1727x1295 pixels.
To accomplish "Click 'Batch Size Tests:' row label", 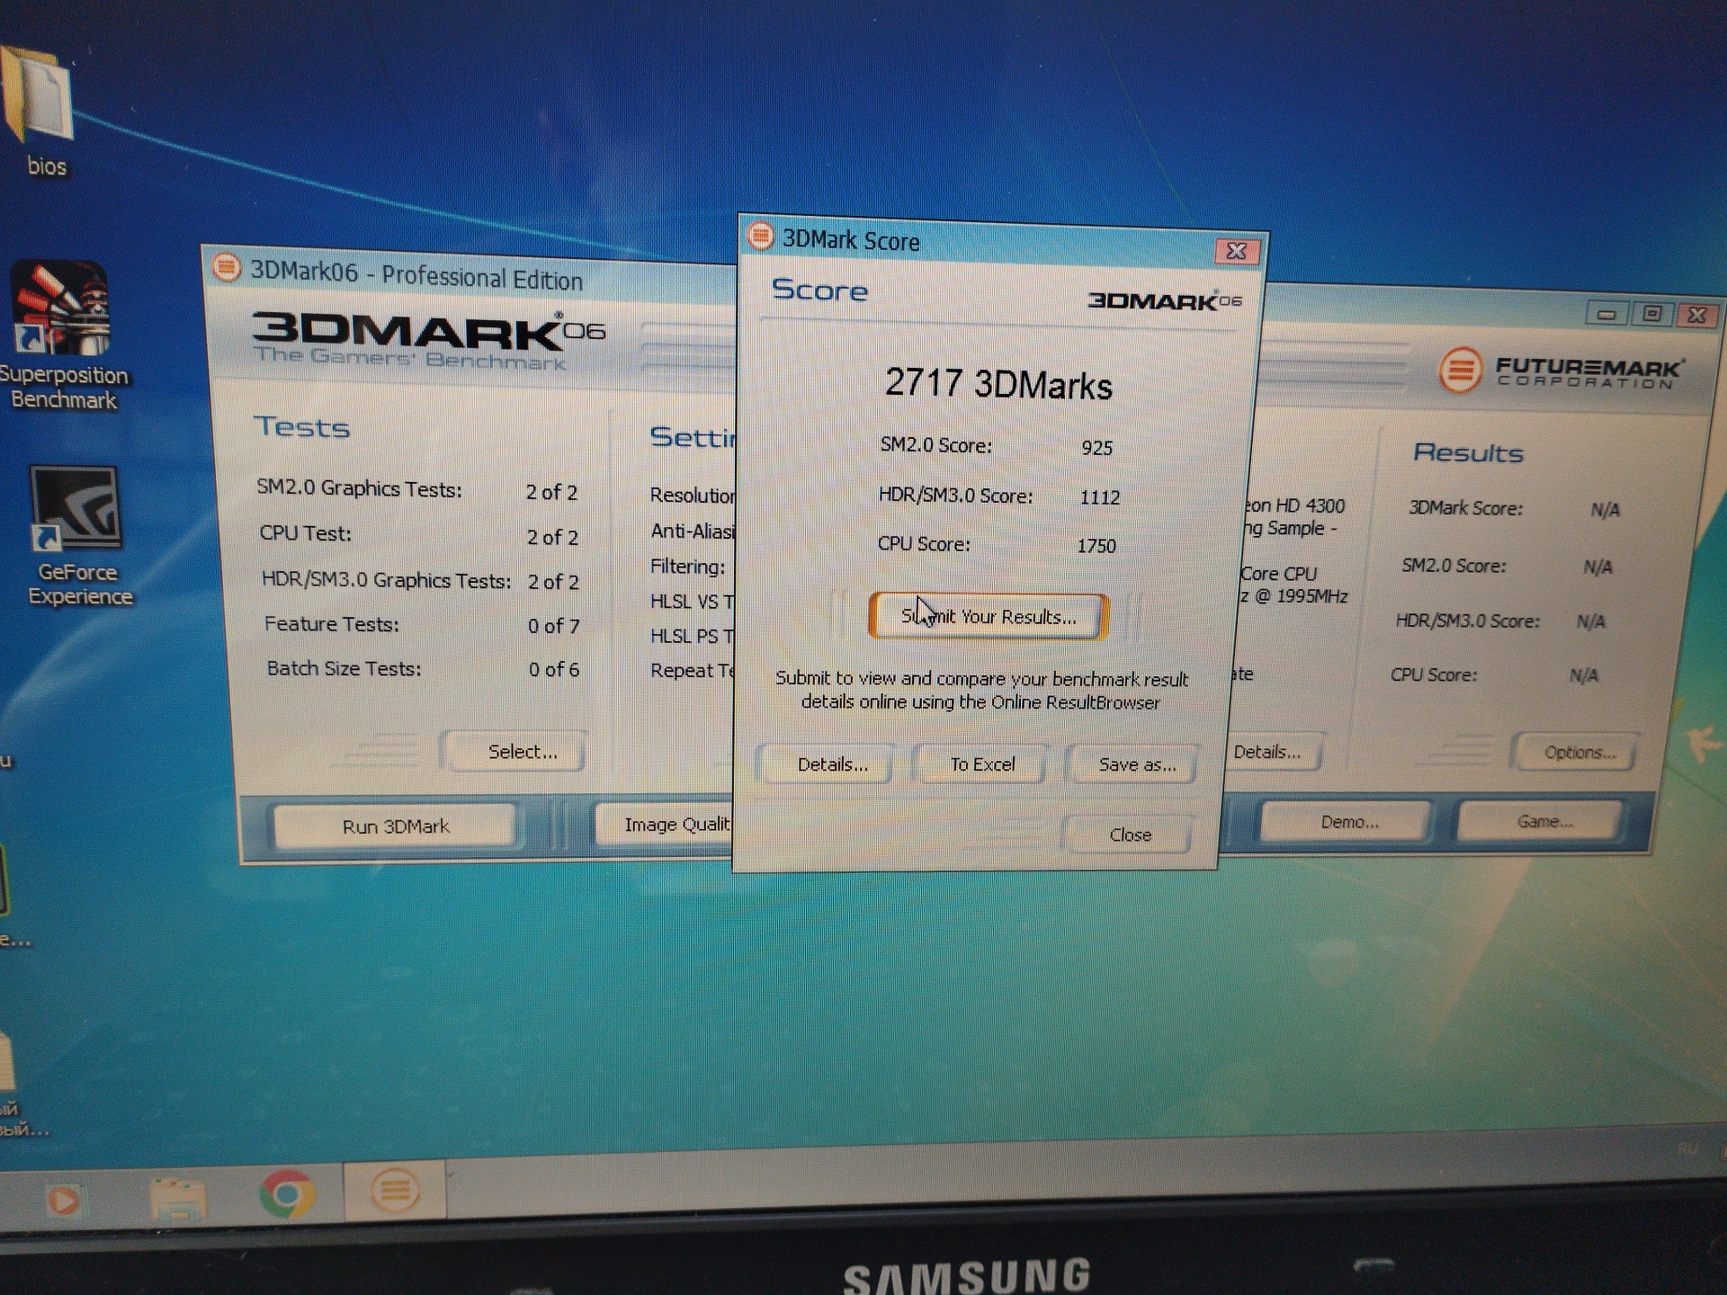I will pyautogui.click(x=344, y=668).
